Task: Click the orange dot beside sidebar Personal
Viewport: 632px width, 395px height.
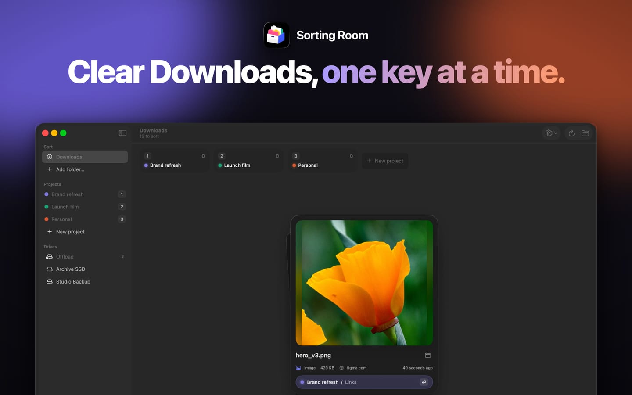Action: tap(47, 219)
